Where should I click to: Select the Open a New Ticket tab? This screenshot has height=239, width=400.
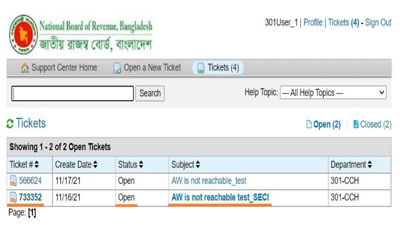(x=152, y=68)
